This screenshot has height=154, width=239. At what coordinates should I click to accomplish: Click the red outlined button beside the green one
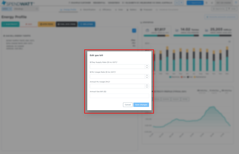pos(29,24)
